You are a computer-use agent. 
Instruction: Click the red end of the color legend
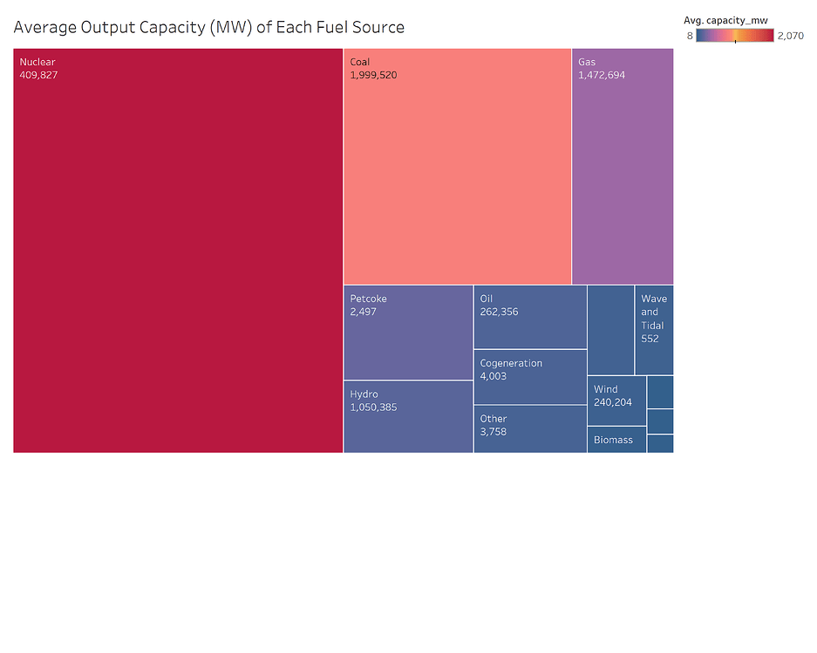[768, 36]
